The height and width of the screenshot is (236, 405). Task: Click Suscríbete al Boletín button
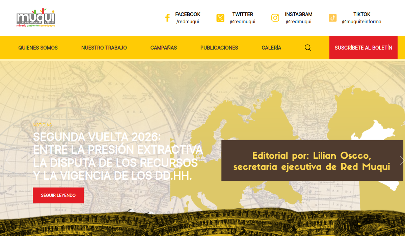(363, 48)
